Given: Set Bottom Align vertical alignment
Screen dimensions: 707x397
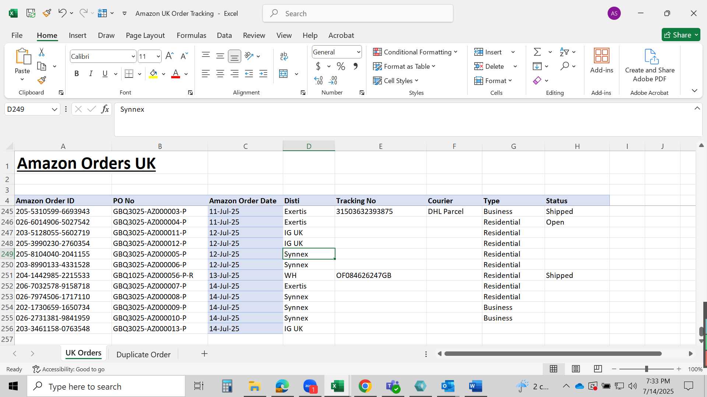Looking at the screenshot, I should [235, 56].
